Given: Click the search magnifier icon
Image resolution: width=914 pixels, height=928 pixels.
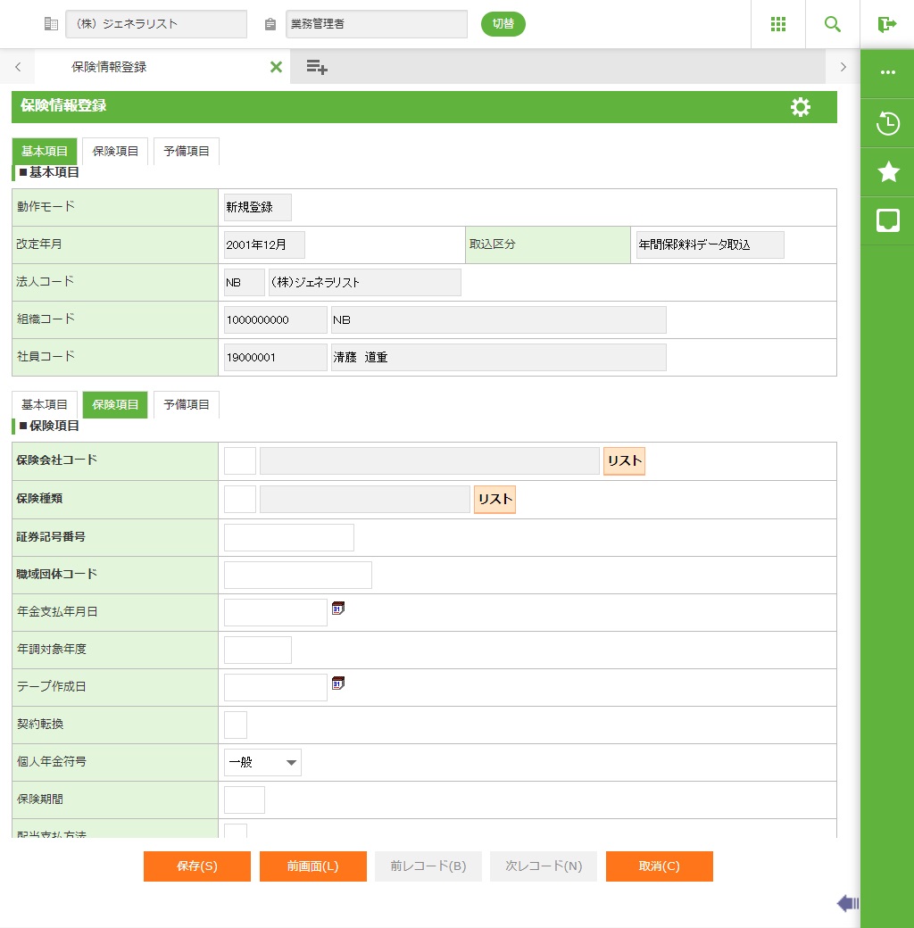Looking at the screenshot, I should (832, 24).
